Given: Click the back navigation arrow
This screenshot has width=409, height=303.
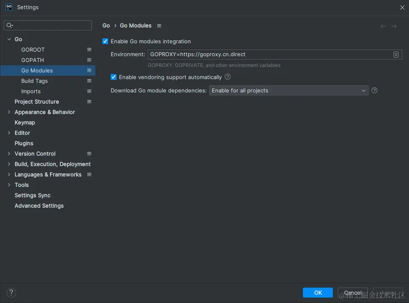Looking at the screenshot, I should tap(383, 26).
